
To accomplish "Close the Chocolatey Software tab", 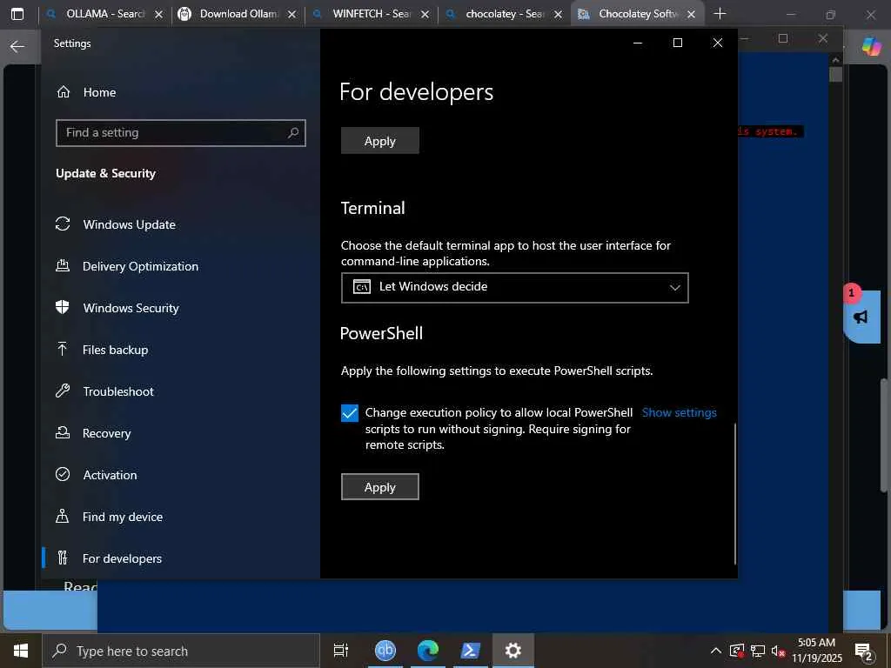I will [691, 14].
